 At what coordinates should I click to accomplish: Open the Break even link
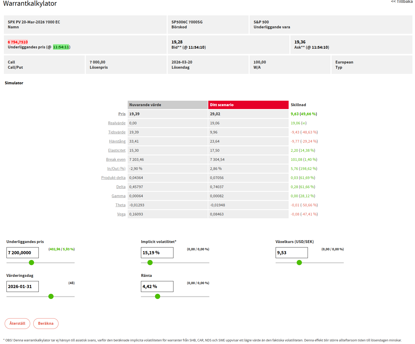coord(116,160)
